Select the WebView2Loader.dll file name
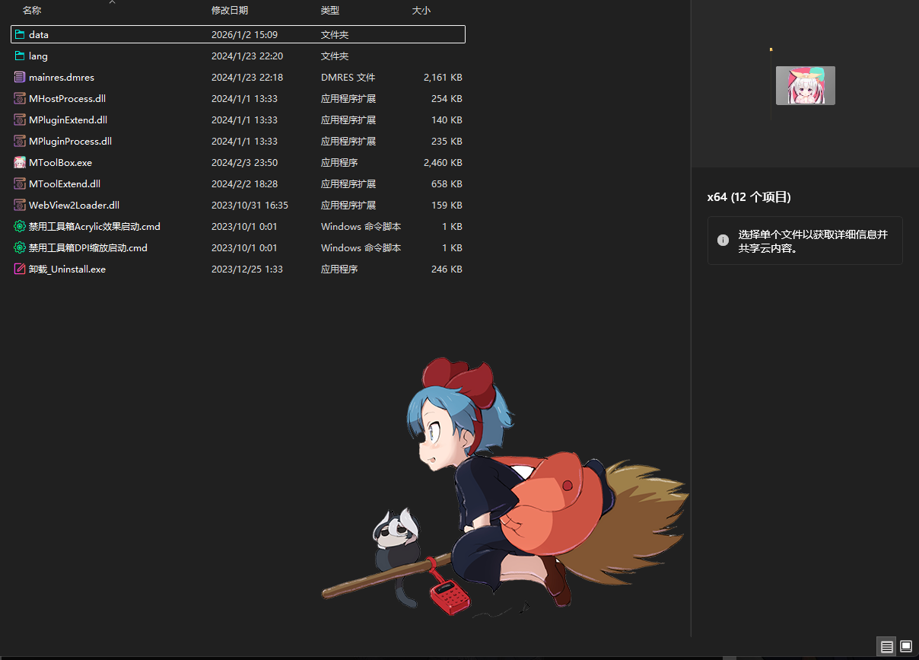 tap(74, 205)
